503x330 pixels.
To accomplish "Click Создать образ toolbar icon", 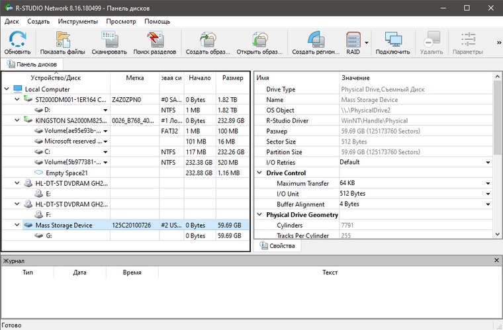I will tap(208, 42).
